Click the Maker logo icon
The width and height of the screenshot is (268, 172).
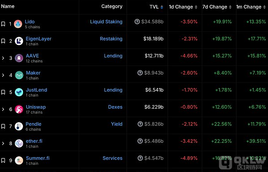coord(19,75)
